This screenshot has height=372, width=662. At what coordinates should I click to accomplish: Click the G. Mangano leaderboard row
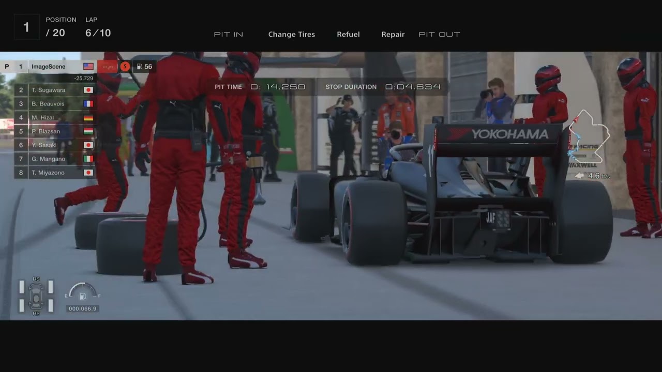(x=55, y=159)
